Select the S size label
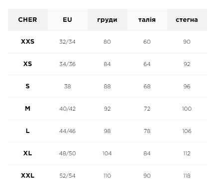Viewport: 219px width, 196px height. 27,86
